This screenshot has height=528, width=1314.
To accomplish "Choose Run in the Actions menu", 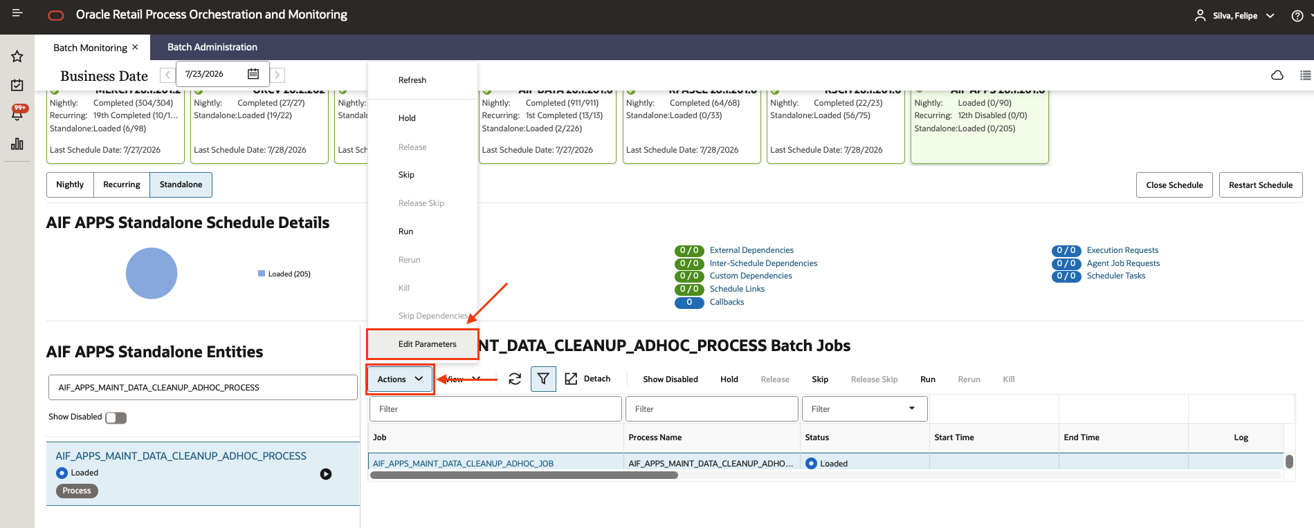I will (405, 232).
